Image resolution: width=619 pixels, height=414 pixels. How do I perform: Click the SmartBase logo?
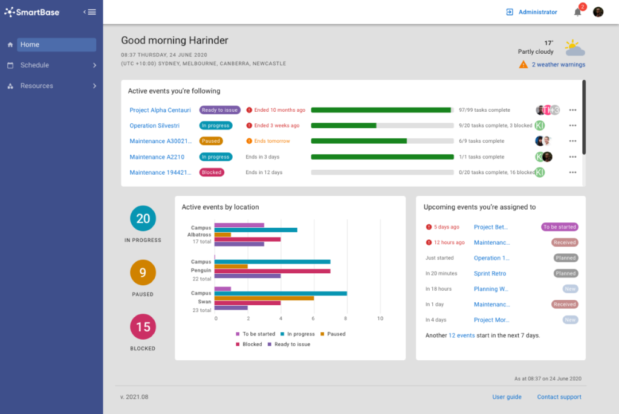[32, 11]
